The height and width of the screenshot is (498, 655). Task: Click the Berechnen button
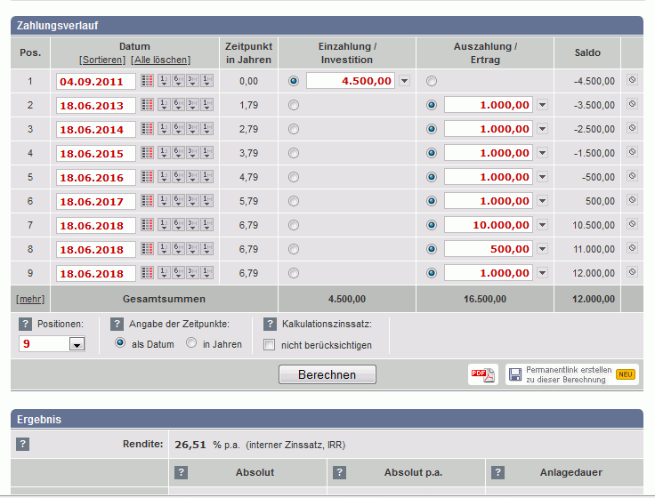327,374
